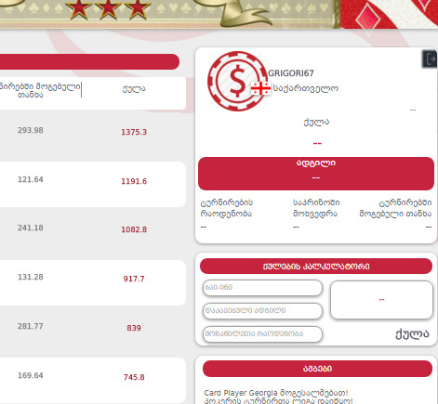Image resolution: width=438 pixels, height=404 pixels.
Task: Click the third red star in banner
Action: [x=138, y=8]
